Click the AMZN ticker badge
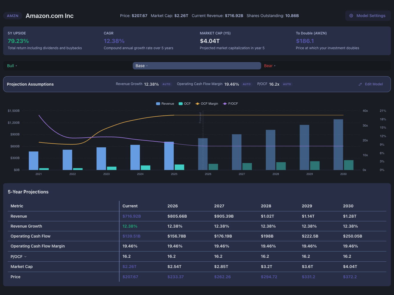The image size is (394, 295). (13, 16)
